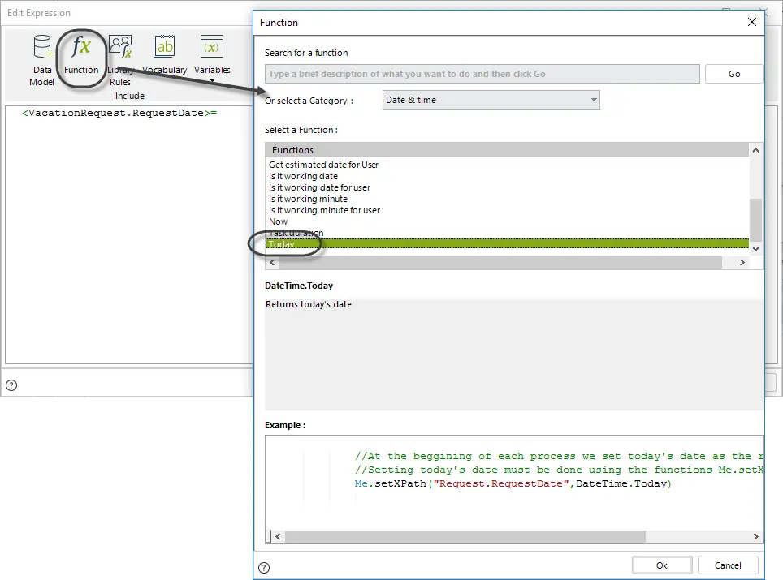783x580 pixels.
Task: Close the Function dialog
Action: click(751, 22)
